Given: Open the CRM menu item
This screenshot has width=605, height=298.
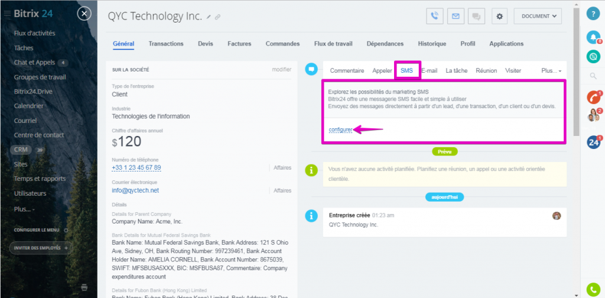Looking at the screenshot, I should tap(21, 150).
